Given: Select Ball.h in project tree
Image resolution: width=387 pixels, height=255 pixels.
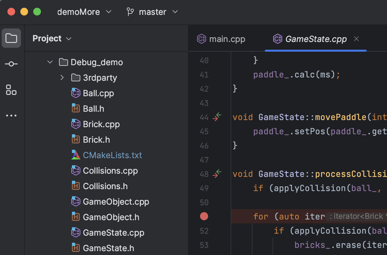Looking at the screenshot, I should (94, 109).
